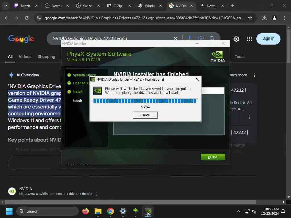The image size is (291, 218).
Task: Open a new browser tab
Action: pos(232,6)
